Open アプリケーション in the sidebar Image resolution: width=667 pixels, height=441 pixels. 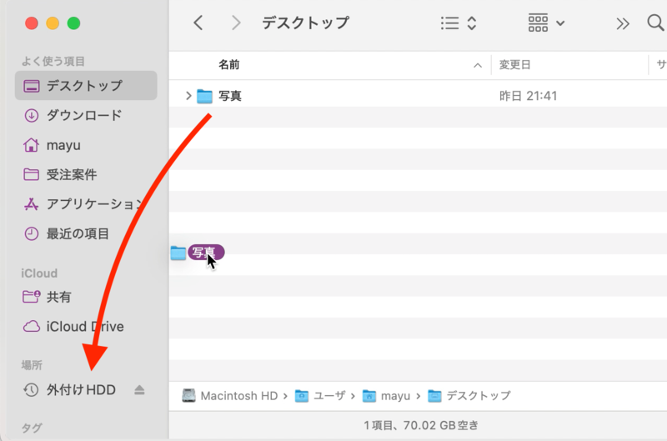point(86,204)
